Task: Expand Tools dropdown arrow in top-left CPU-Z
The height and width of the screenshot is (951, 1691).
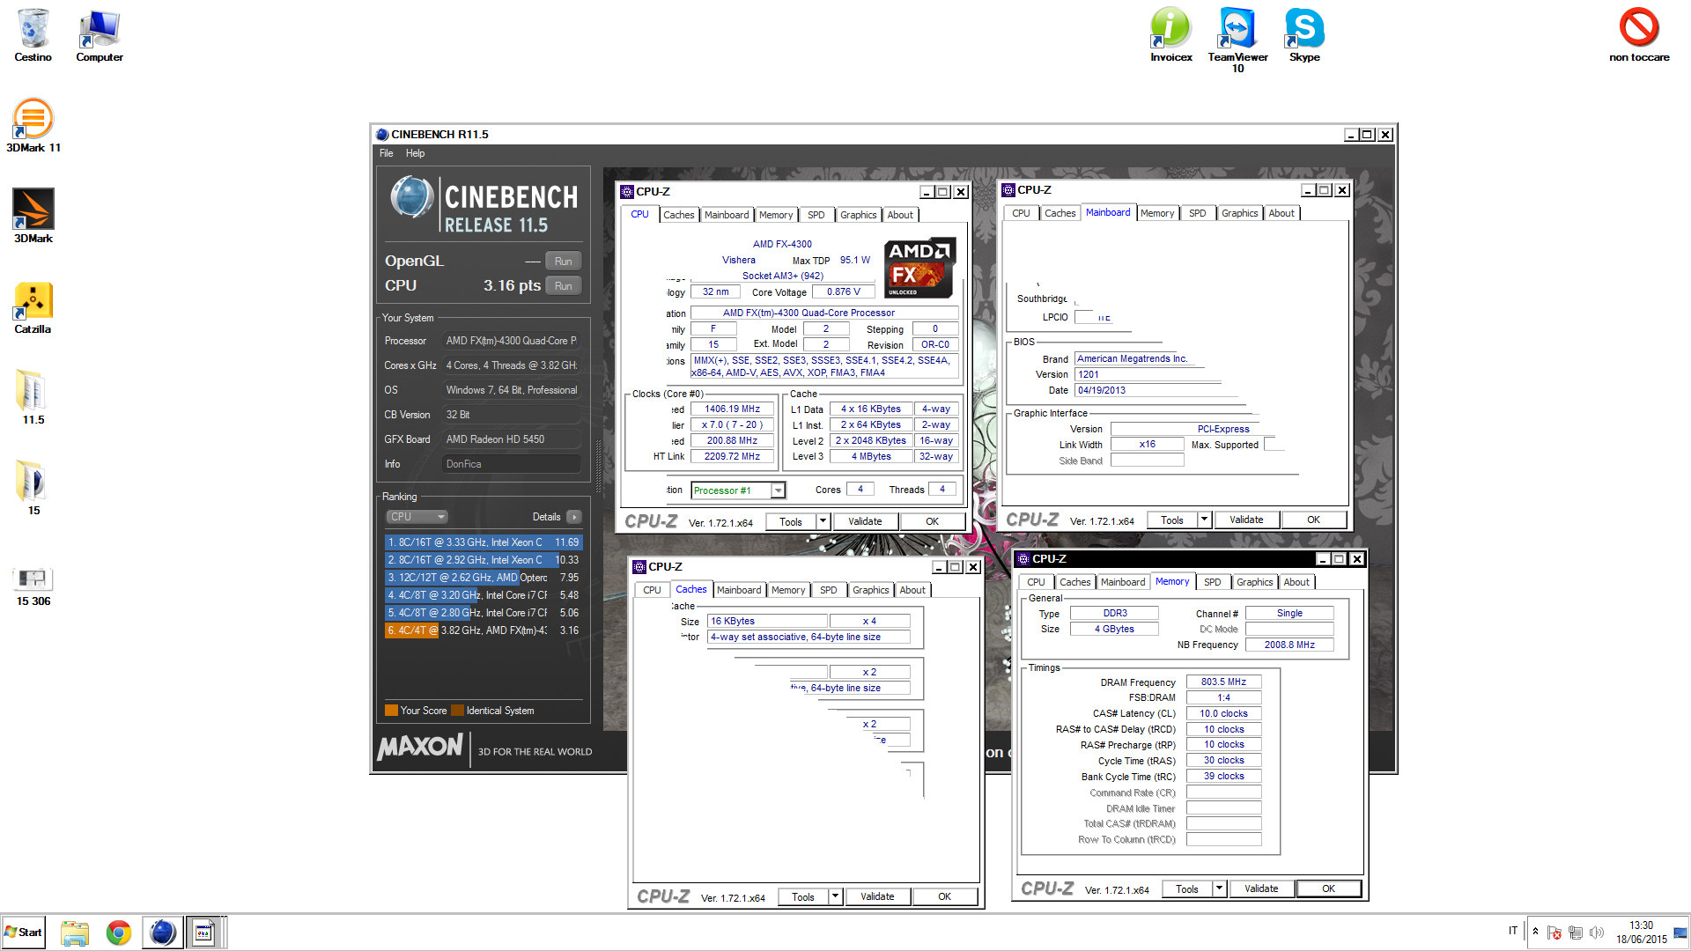Action: pos(823,521)
